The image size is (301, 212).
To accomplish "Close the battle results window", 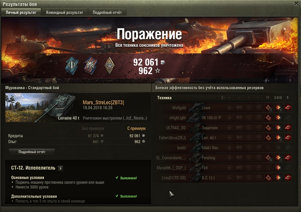I will (x=296, y=4).
